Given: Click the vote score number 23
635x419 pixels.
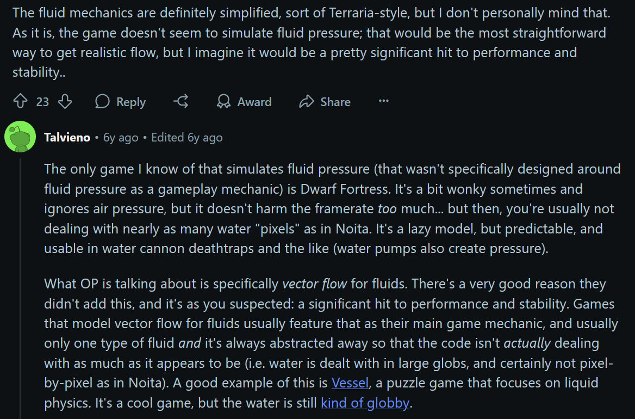Looking at the screenshot, I should click(x=42, y=102).
